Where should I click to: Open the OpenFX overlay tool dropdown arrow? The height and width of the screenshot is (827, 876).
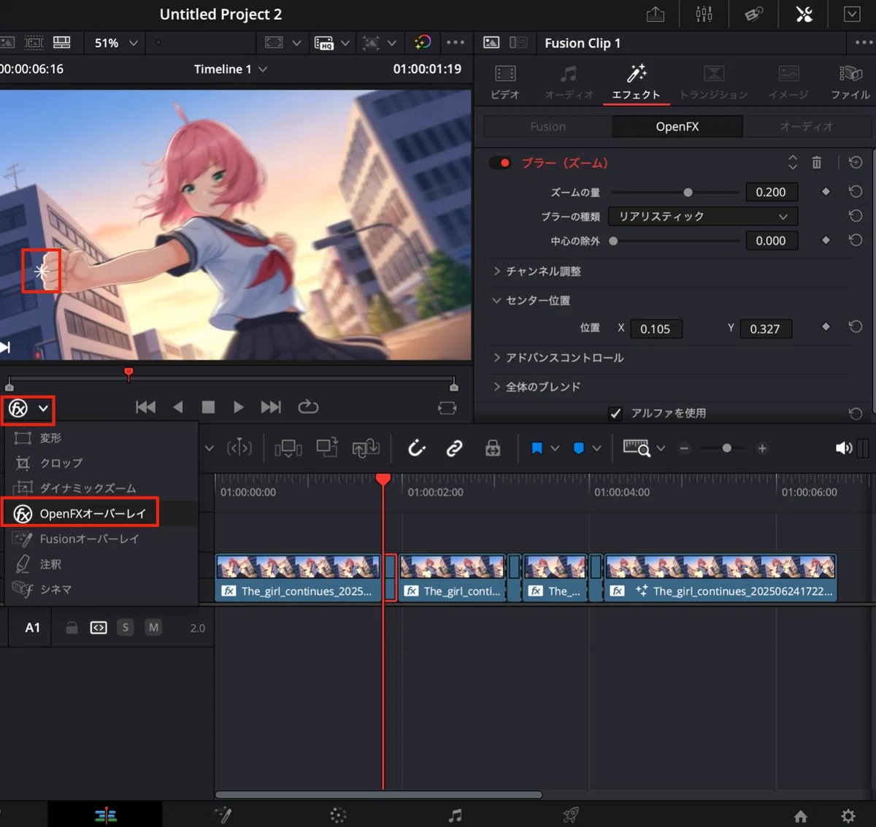44,409
